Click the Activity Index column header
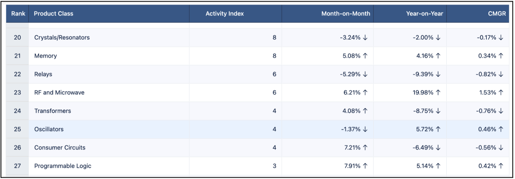The width and height of the screenshot is (515, 179). [224, 14]
